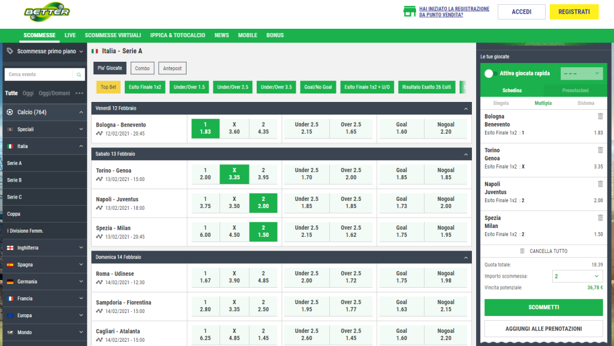614x346 pixels.
Task: Click the England flag icon in sidebar
Action: pos(10,248)
